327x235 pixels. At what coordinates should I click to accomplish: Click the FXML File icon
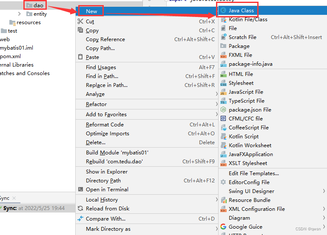[223, 55]
